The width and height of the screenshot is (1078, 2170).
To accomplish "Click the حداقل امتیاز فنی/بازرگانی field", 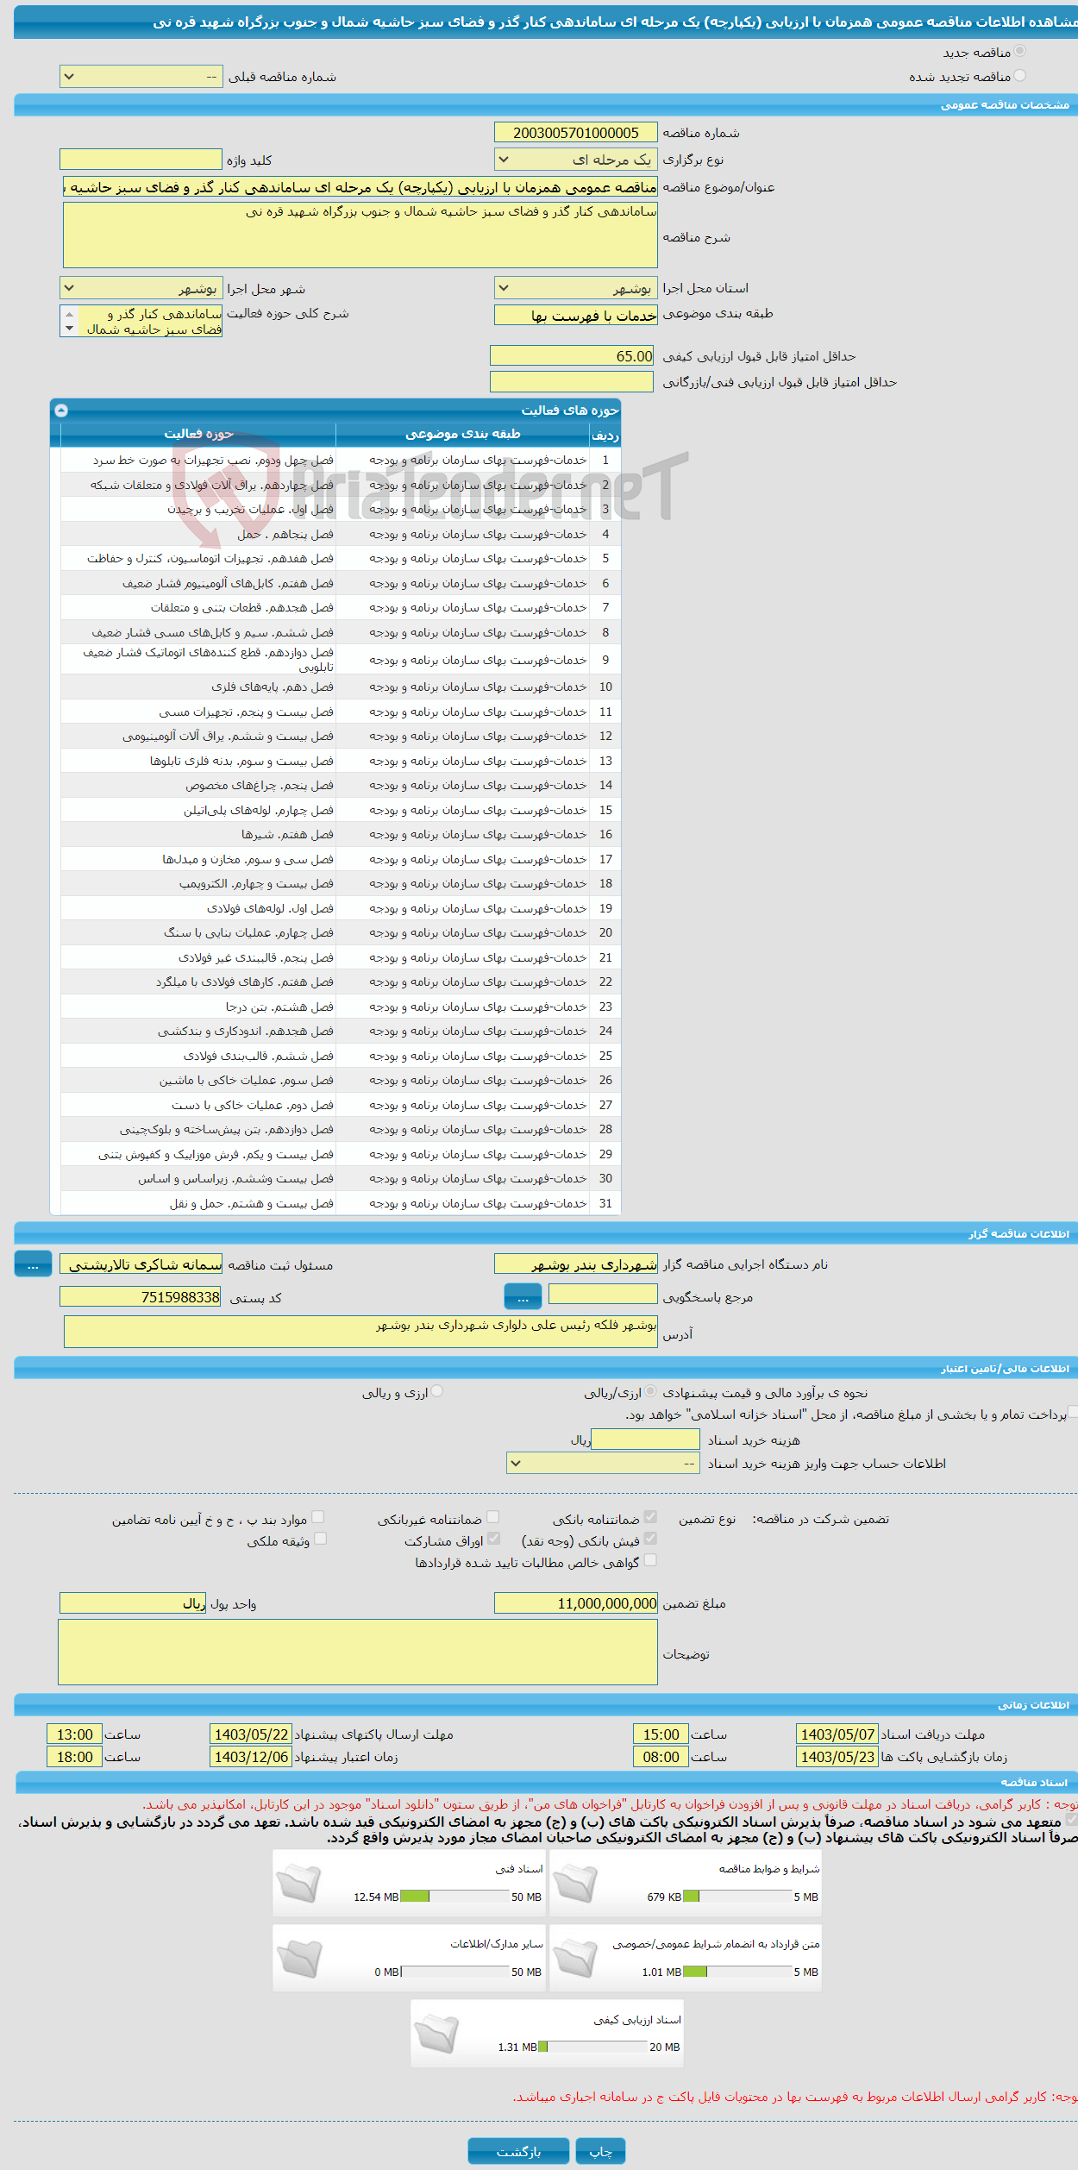I will point(572,381).
